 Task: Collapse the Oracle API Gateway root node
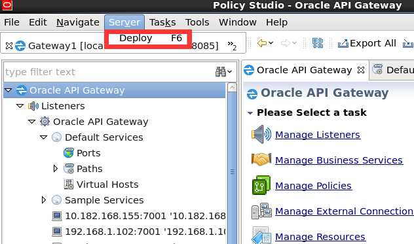[9, 90]
